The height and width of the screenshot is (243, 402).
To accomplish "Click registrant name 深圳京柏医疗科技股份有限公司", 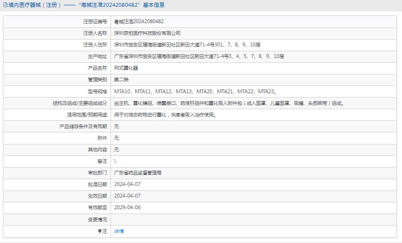I will [x=147, y=33].
